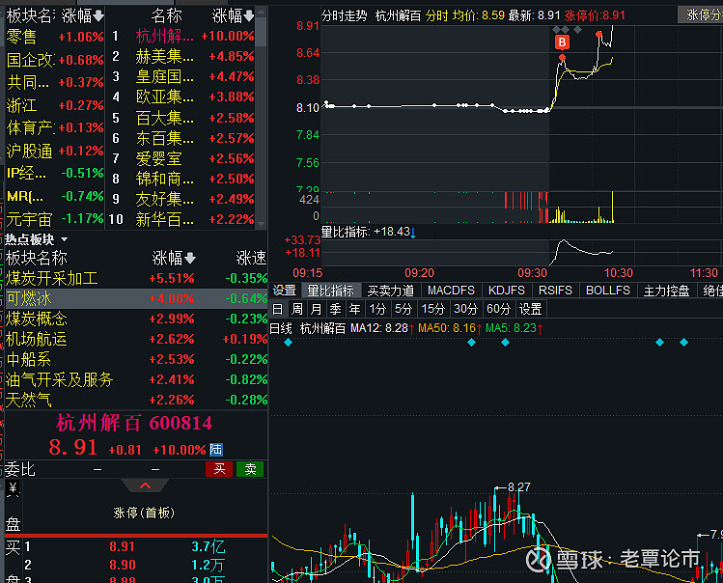Select 油气开采及服务 sector row
723x583 pixels.
136,379
